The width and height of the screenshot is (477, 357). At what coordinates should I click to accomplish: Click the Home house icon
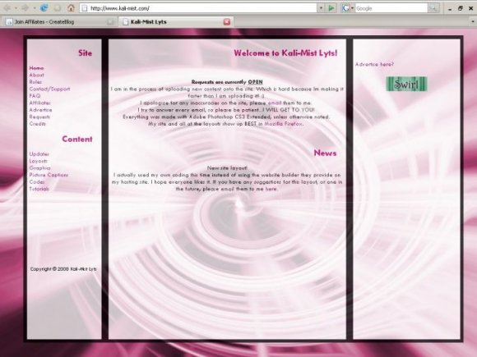pos(71,8)
